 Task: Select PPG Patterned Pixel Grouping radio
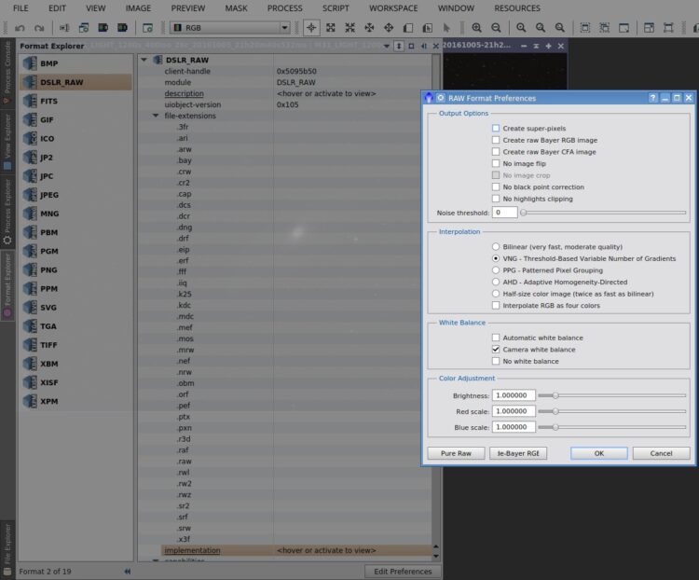496,270
